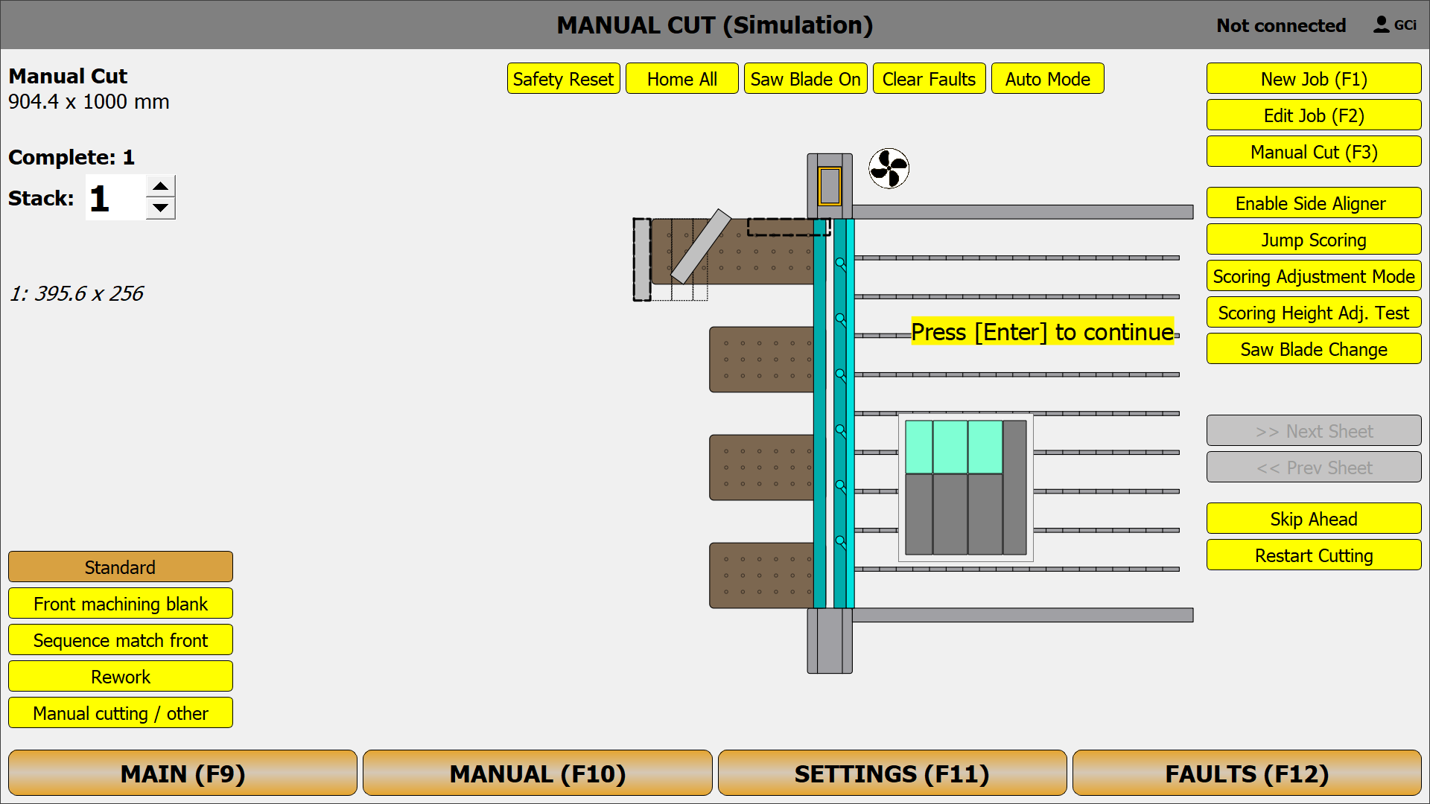
Task: Enter Scoring Adjustment Mode
Action: pyautogui.click(x=1313, y=275)
